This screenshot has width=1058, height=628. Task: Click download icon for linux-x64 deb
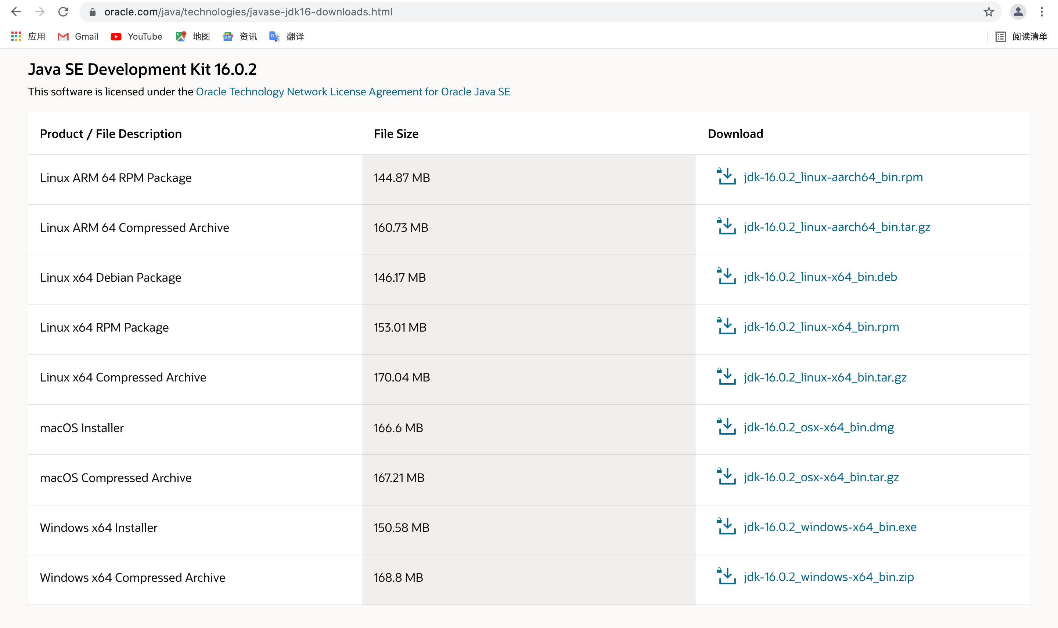[x=726, y=276]
